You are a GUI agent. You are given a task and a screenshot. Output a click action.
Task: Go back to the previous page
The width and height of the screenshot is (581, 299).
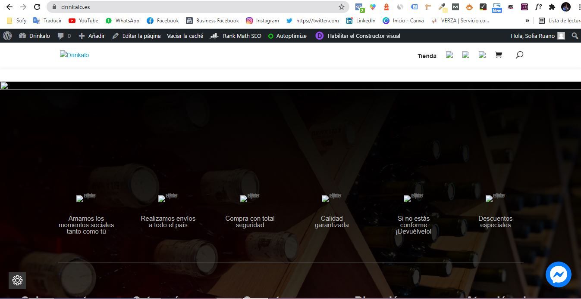point(9,7)
